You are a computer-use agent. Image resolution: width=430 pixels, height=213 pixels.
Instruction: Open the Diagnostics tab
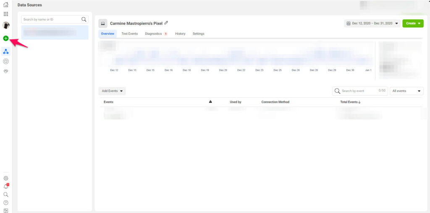coord(156,34)
